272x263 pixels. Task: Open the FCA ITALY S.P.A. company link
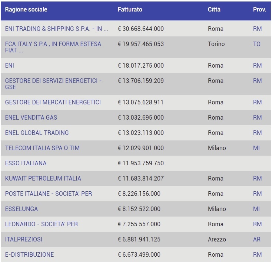(x=53, y=47)
